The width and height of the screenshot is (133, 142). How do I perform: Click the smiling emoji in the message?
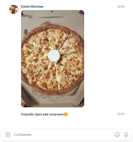click(66, 114)
